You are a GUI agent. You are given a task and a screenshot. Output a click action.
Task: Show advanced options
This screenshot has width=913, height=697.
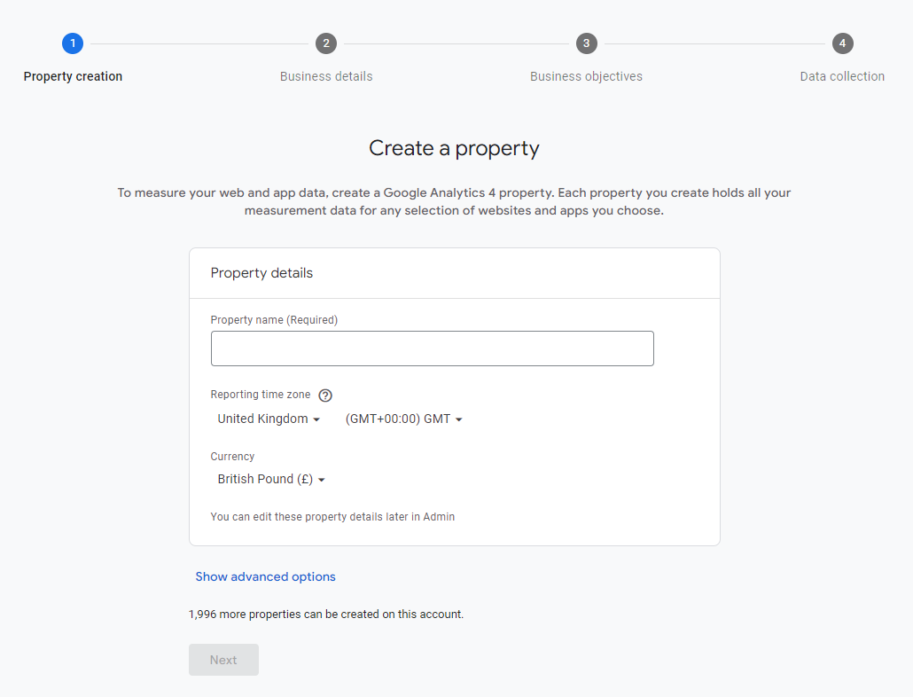tap(265, 576)
